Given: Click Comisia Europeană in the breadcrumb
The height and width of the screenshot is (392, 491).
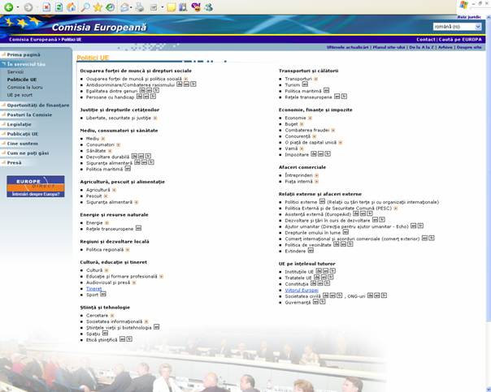Looking at the screenshot, I should (x=33, y=40).
